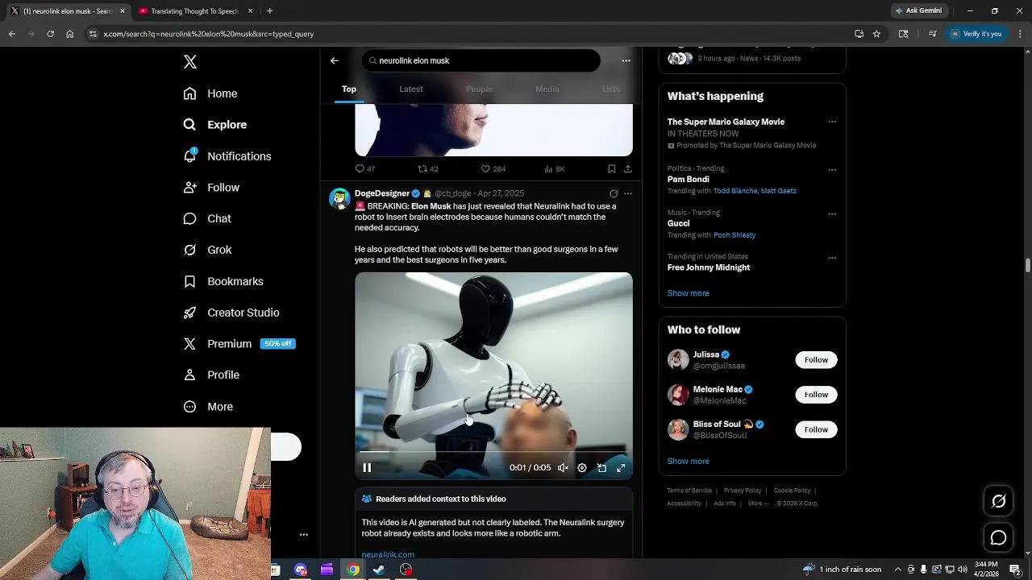Open Terms of Service link
The image size is (1032, 580).
point(689,491)
